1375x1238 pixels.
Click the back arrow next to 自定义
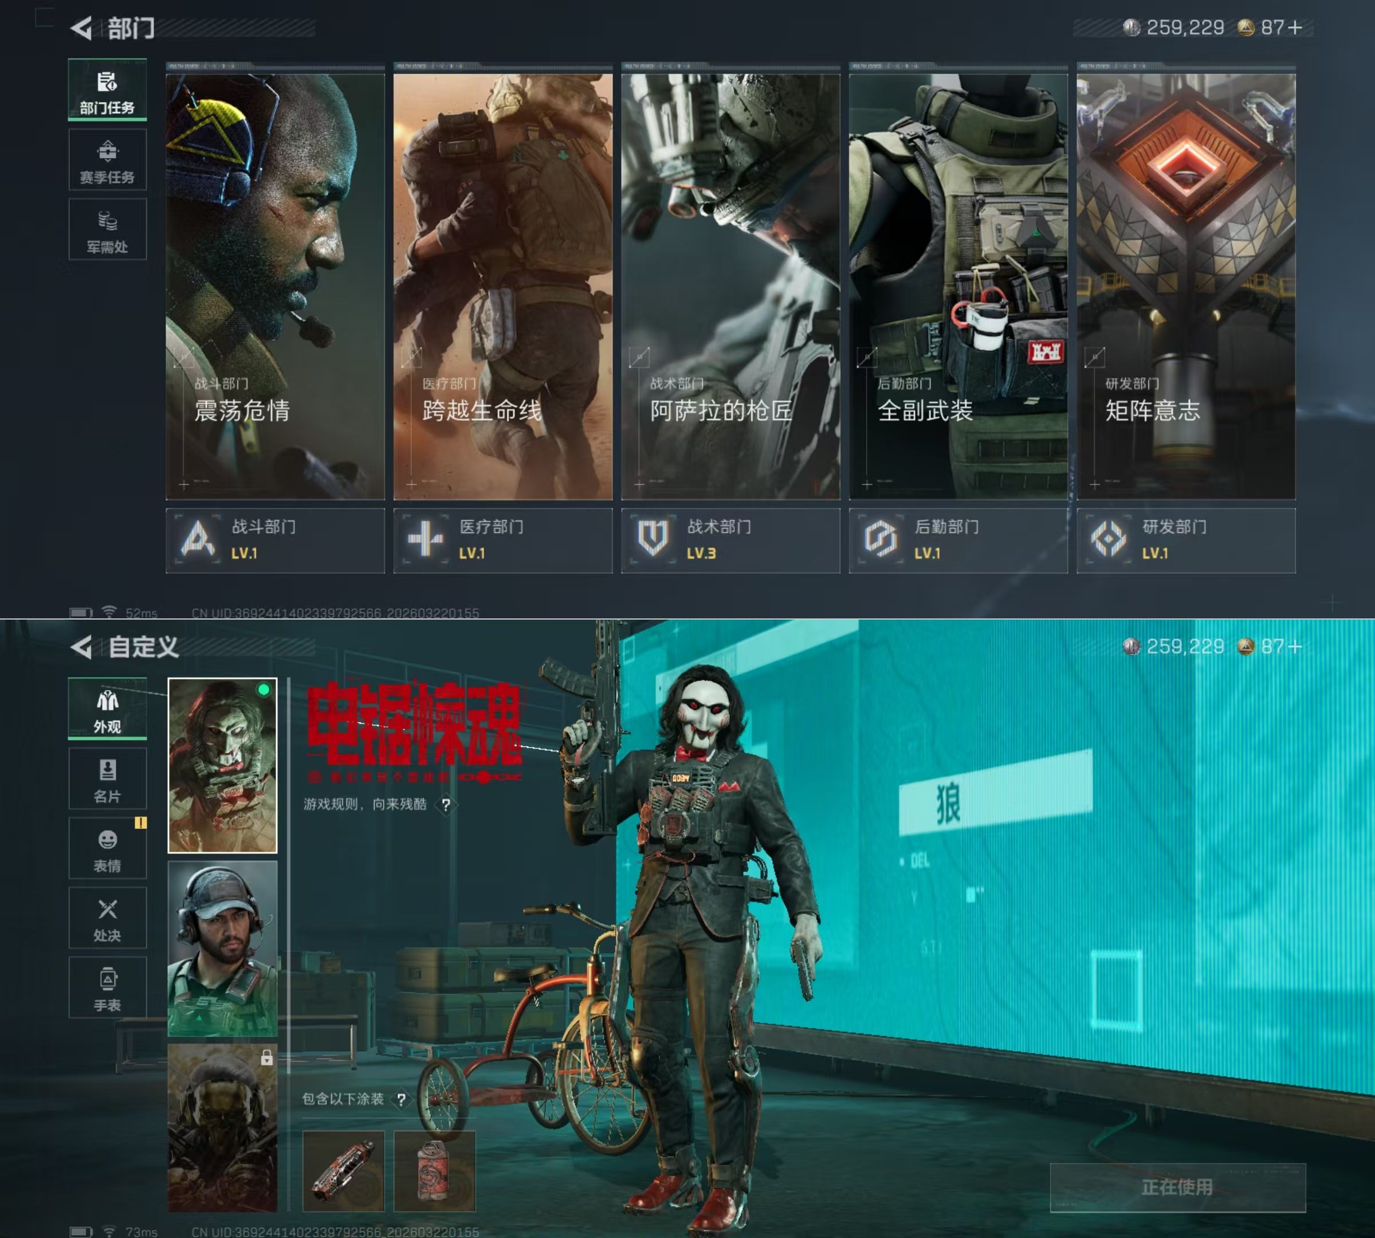pyautogui.click(x=81, y=647)
